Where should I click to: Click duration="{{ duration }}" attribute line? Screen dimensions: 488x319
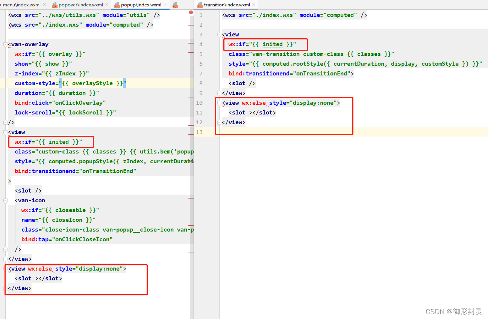(57, 93)
